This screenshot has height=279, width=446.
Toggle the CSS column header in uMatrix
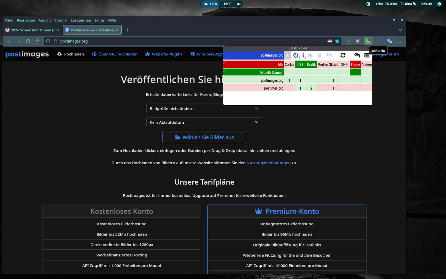coord(300,65)
